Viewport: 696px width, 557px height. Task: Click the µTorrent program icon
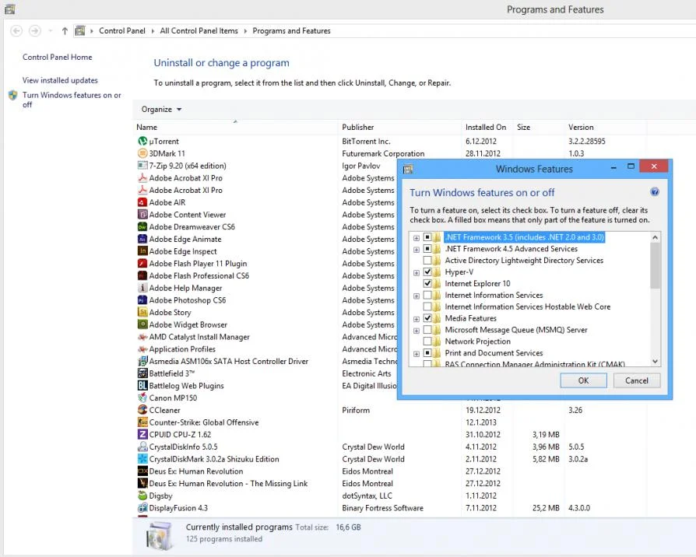[x=142, y=142]
